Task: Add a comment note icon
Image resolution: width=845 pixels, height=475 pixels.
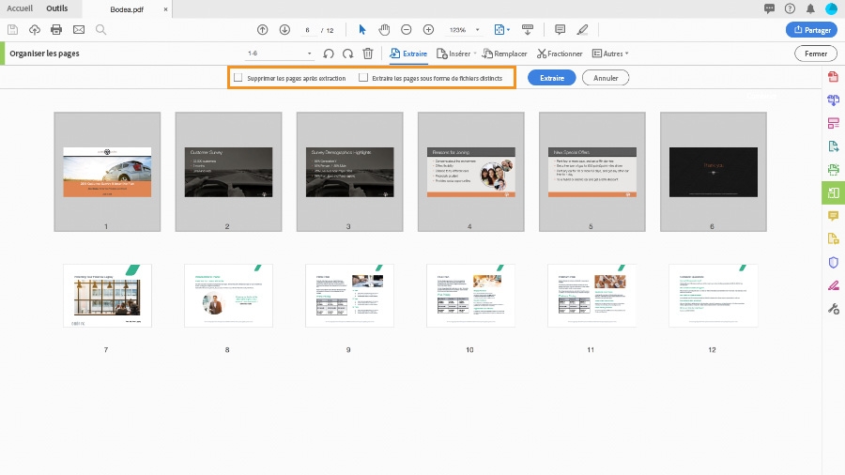Action: 560,30
